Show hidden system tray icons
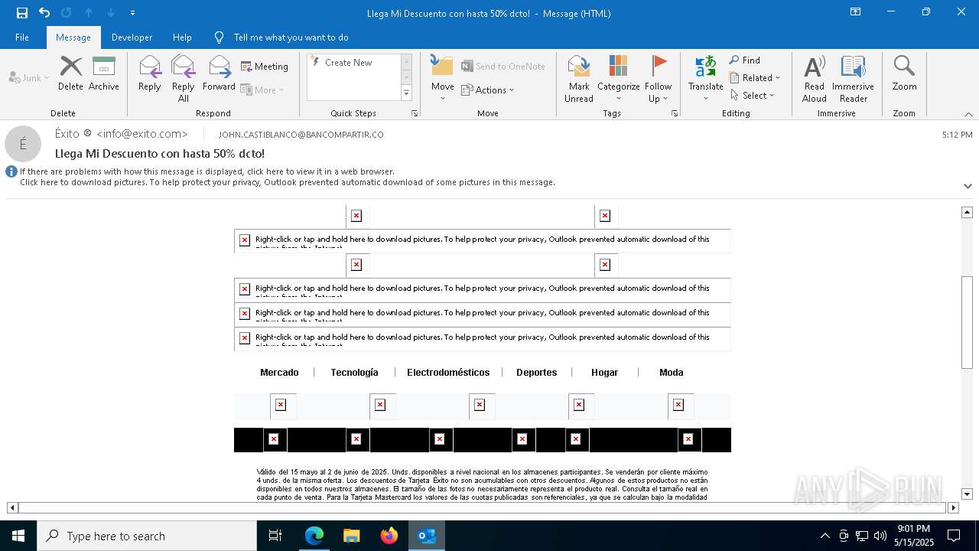 pyautogui.click(x=825, y=536)
